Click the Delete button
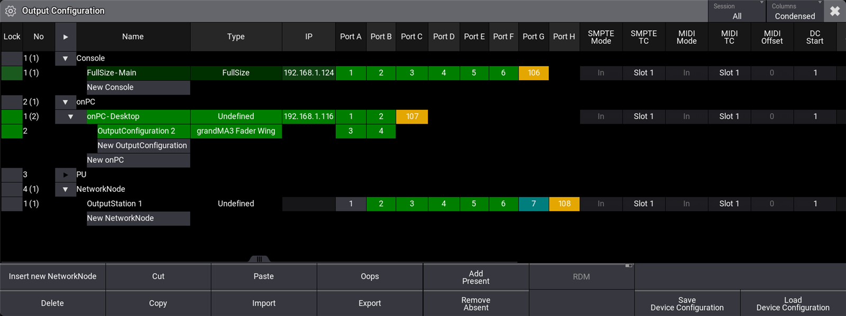 pyautogui.click(x=53, y=303)
